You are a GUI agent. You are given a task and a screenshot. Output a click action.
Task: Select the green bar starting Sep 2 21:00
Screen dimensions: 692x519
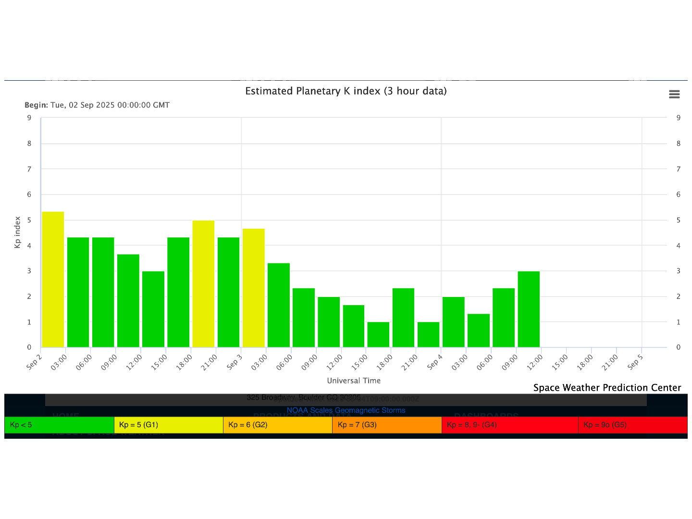click(228, 292)
